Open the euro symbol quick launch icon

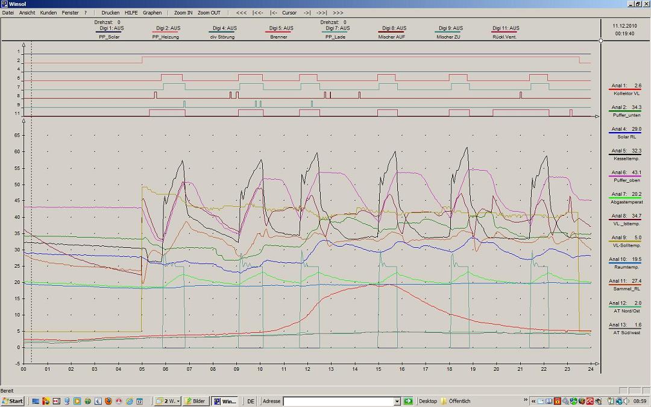click(98, 401)
